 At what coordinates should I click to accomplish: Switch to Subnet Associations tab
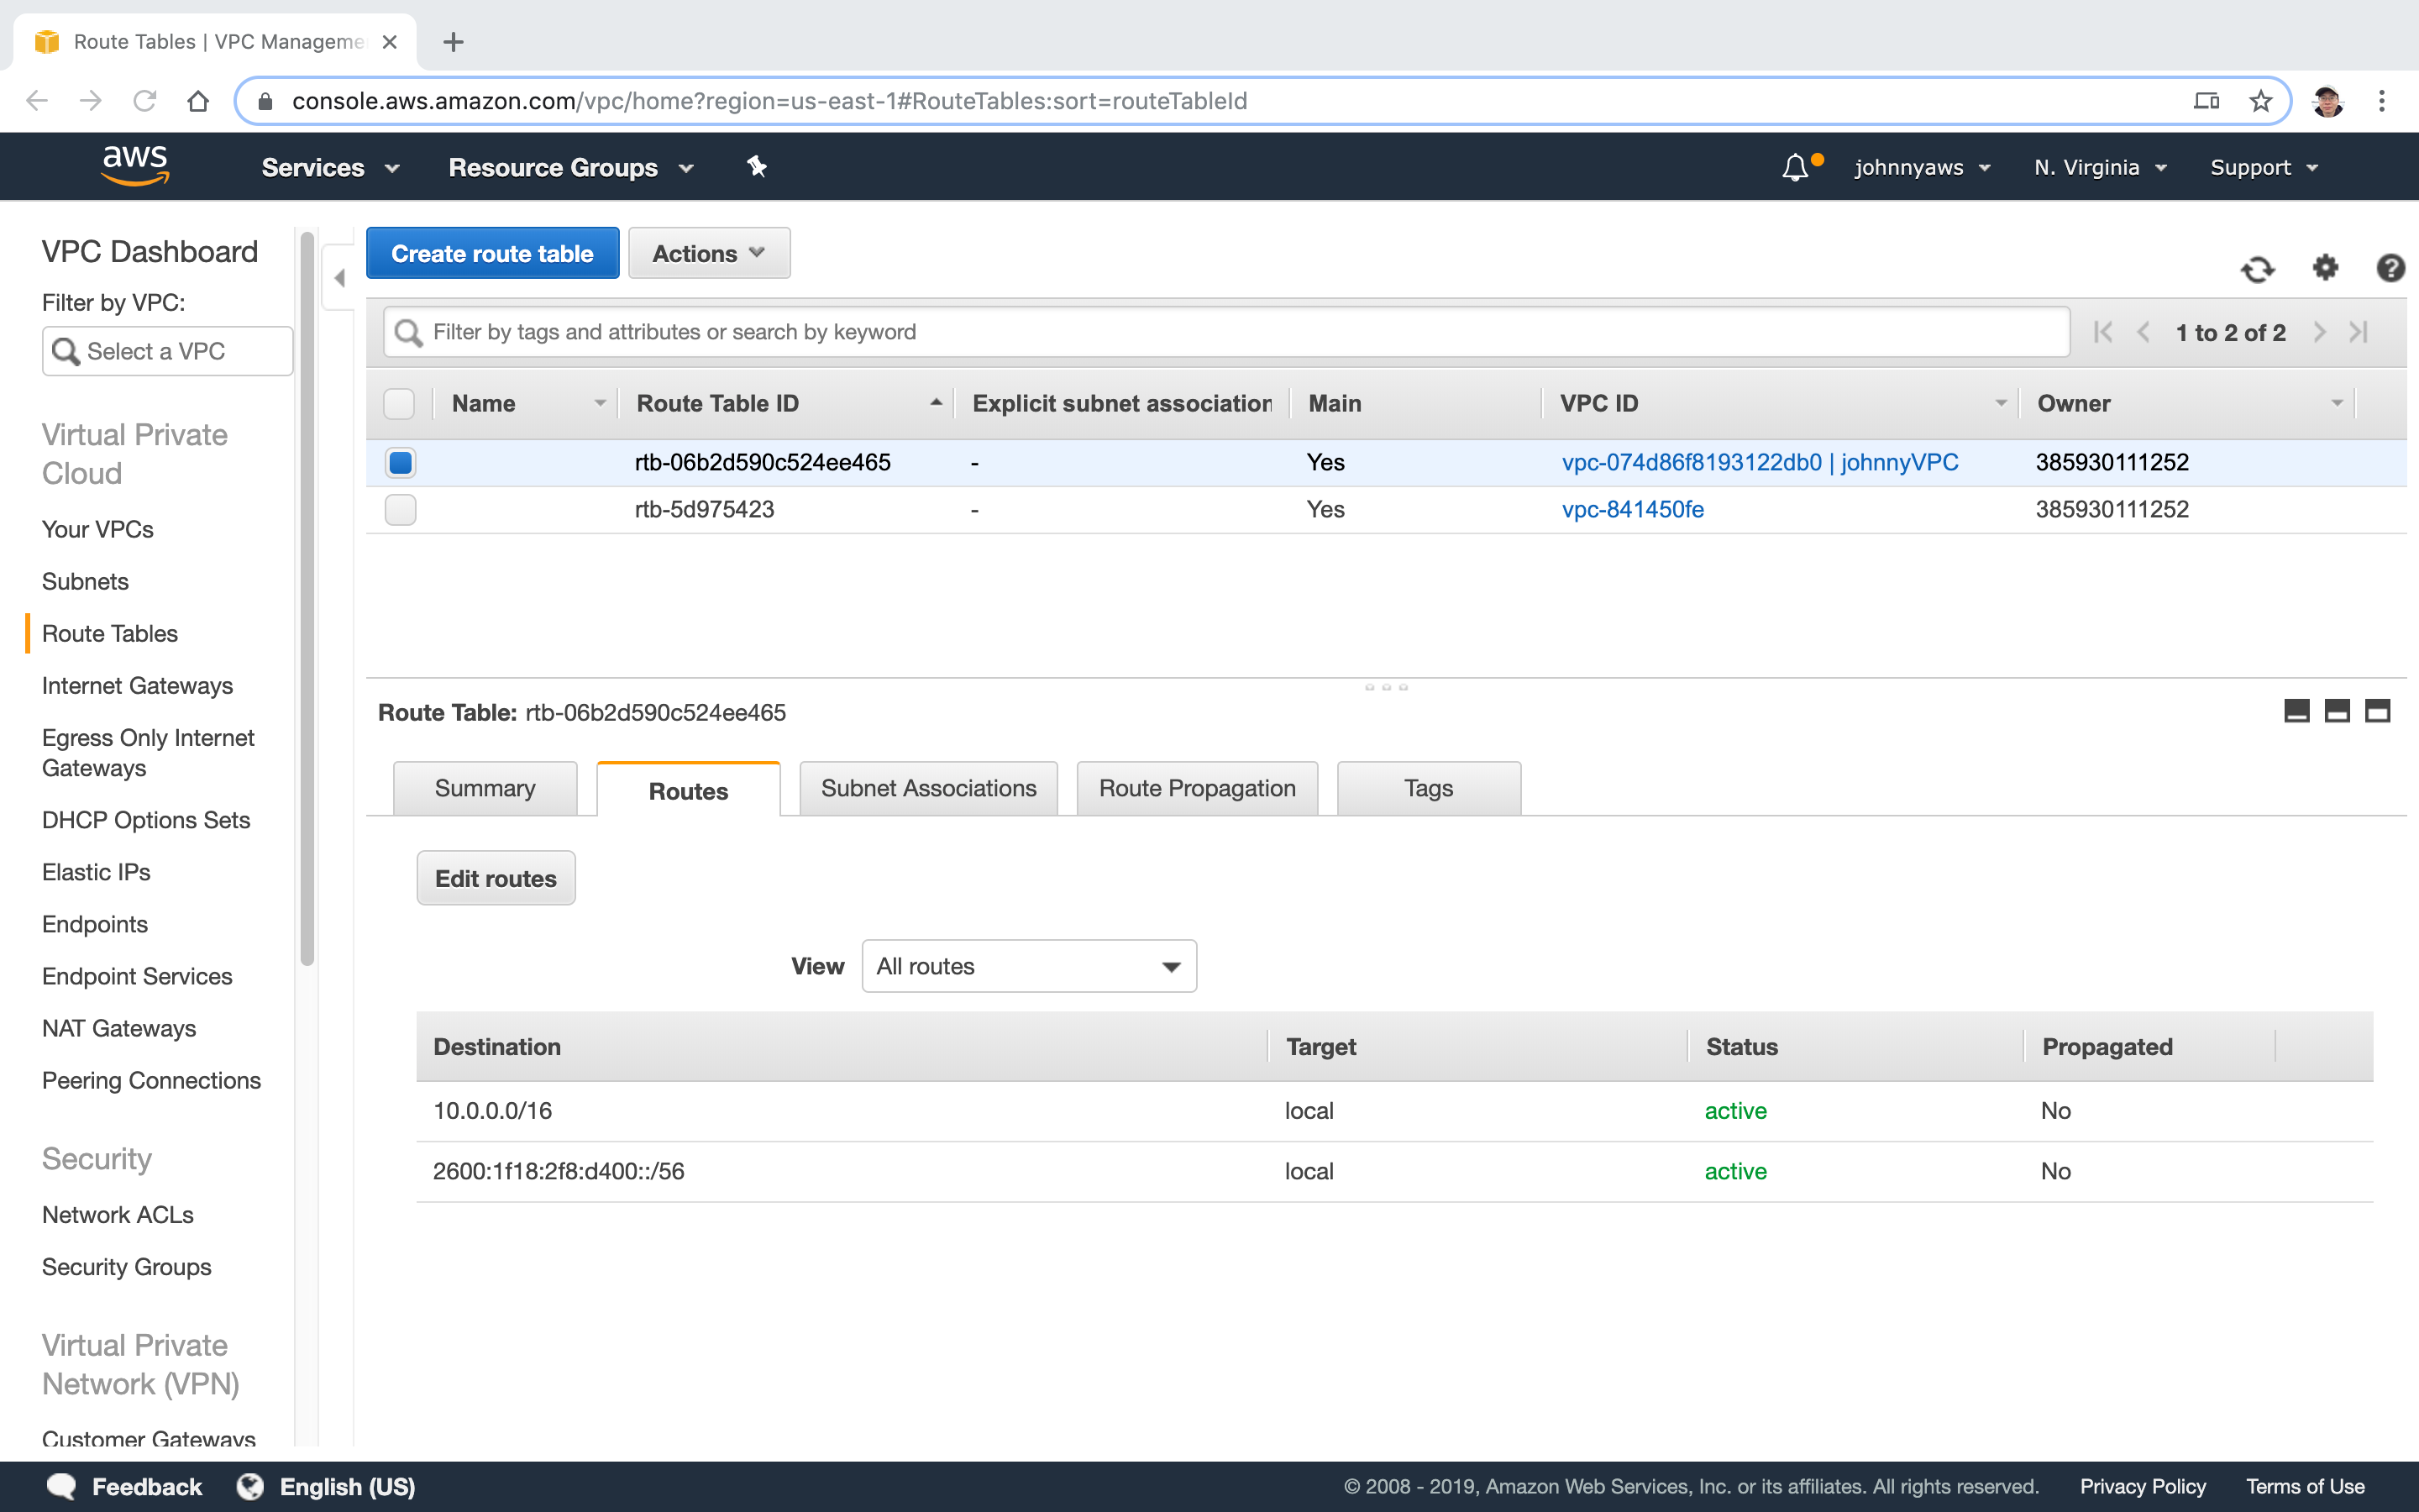click(x=927, y=788)
